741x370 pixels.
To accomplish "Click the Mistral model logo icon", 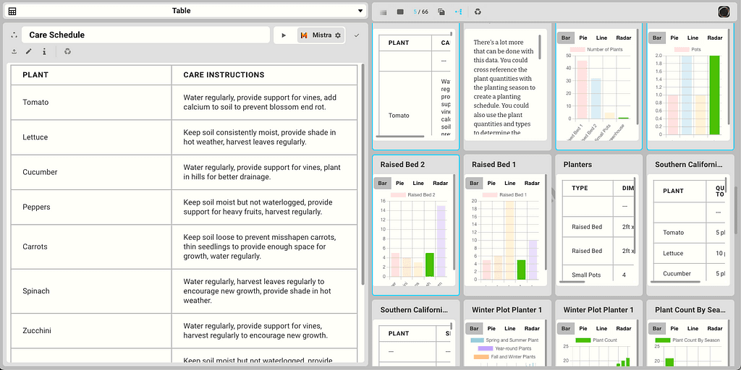I will [x=304, y=35].
